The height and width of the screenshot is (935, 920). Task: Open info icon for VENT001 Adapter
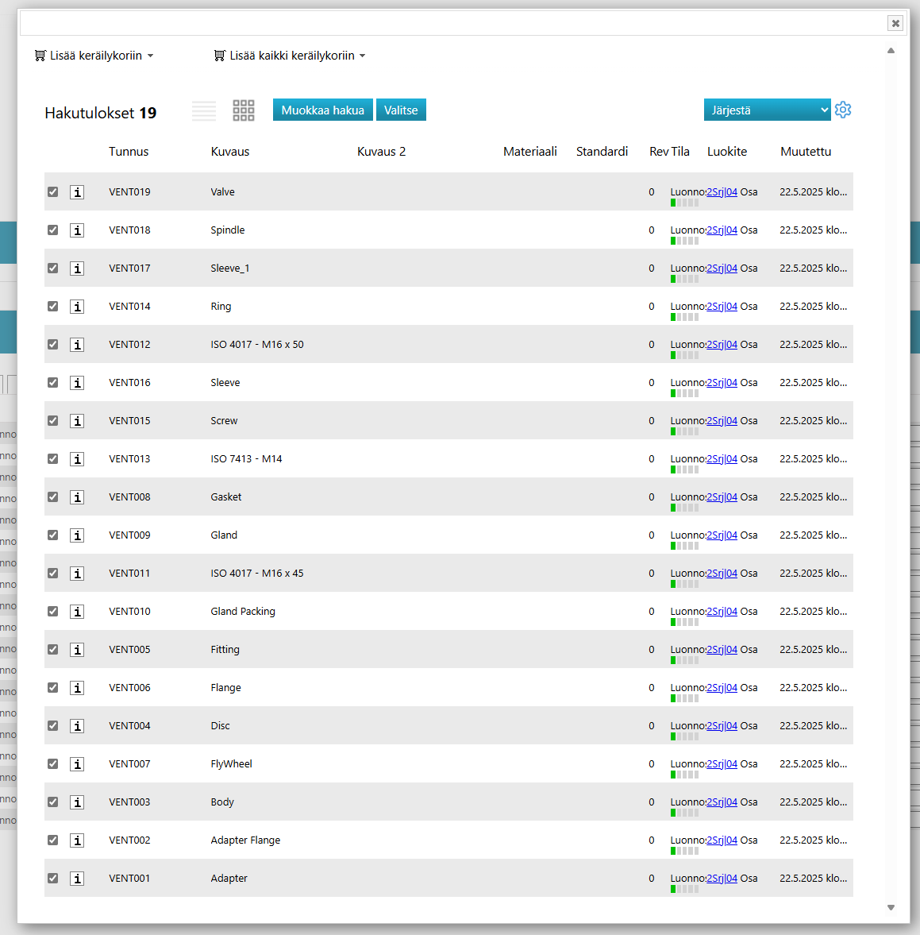click(77, 879)
